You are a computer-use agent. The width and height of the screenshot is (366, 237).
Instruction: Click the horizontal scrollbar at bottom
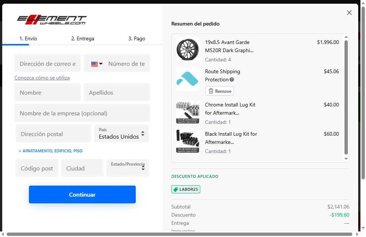point(179,234)
